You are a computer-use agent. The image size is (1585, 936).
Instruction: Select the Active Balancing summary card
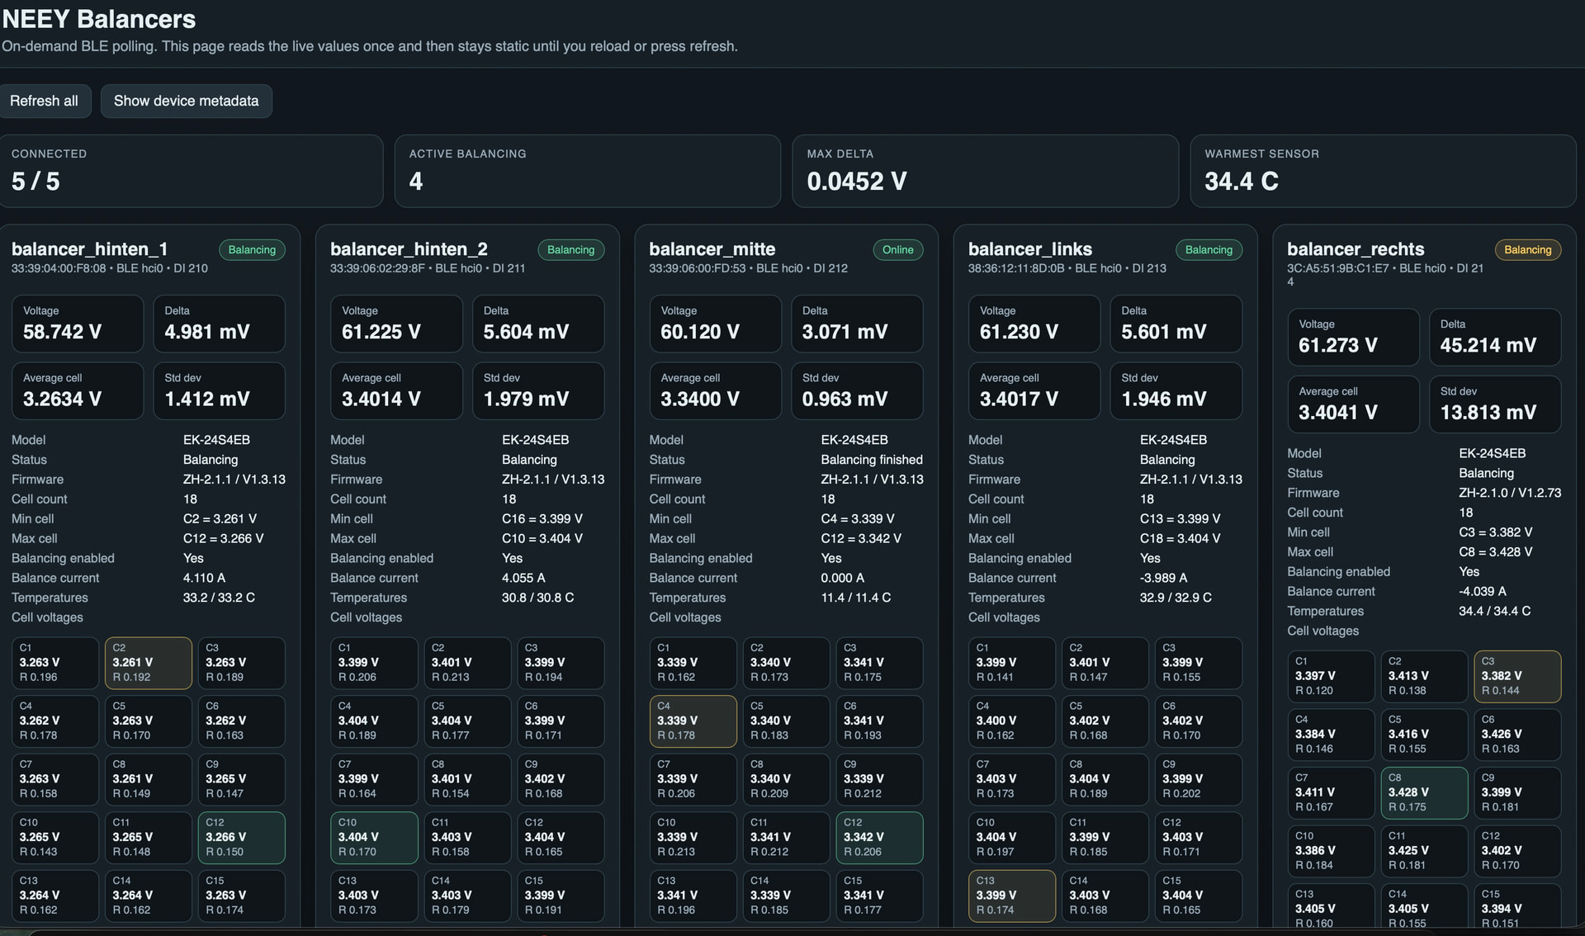pos(587,171)
